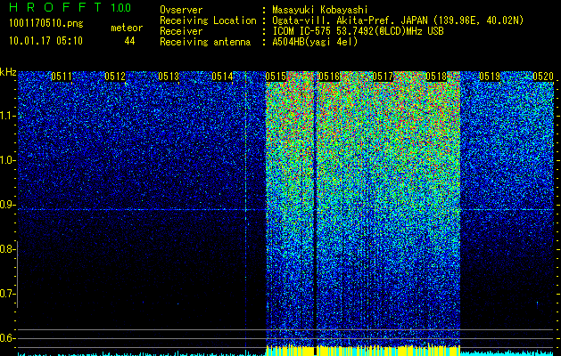The width and height of the screenshot is (561, 356).
Task: Click the 0519 time marker
Action: pyautogui.click(x=490, y=77)
